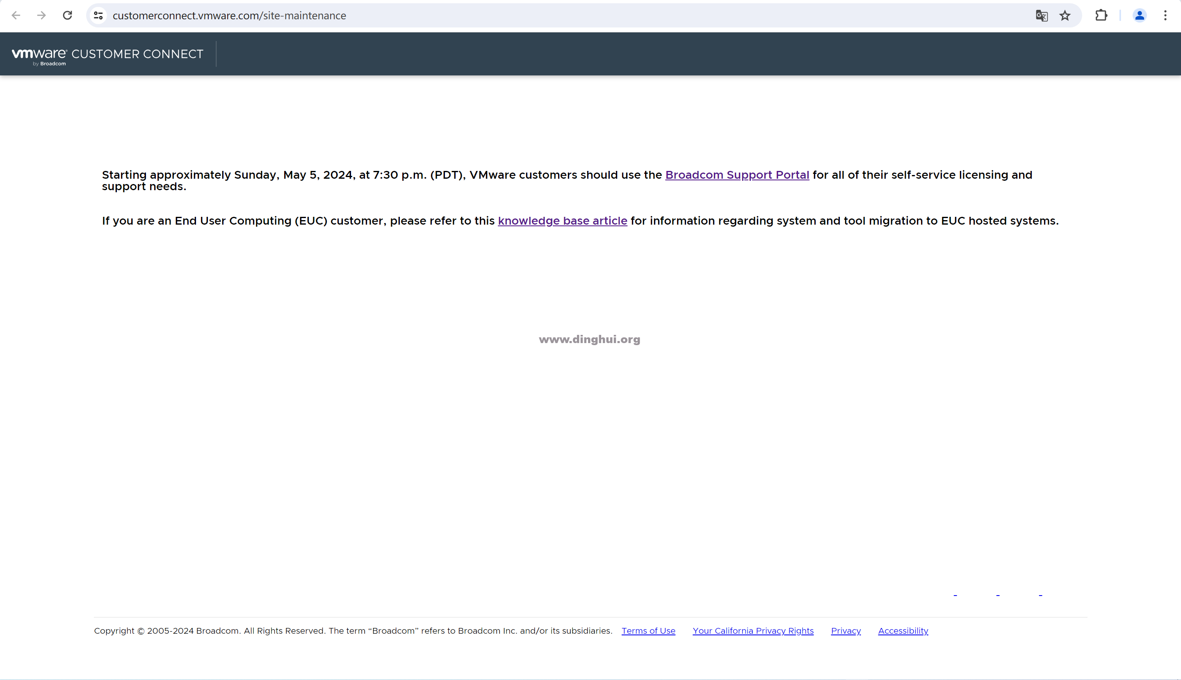Open the Broadcom Support Portal link
Image resolution: width=1181 pixels, height=680 pixels.
coord(737,175)
